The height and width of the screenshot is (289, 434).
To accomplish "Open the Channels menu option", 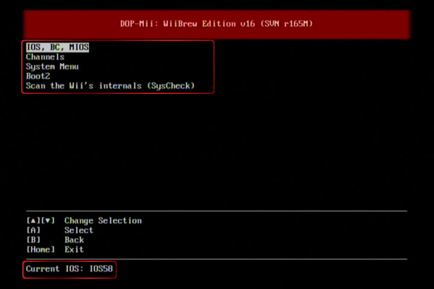I will [x=45, y=57].
